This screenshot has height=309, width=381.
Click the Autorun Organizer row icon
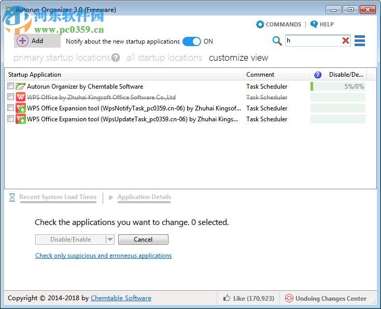point(20,86)
